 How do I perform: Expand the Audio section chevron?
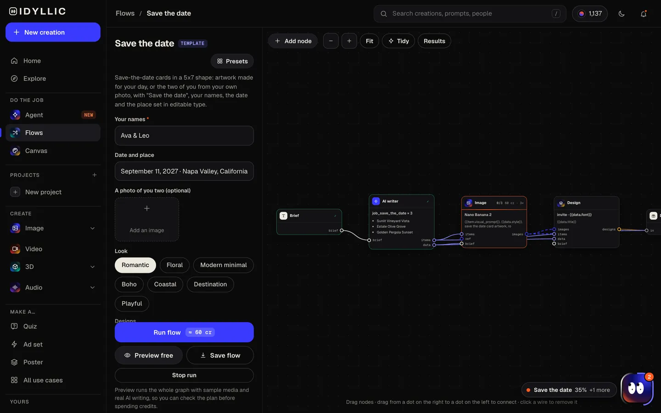click(92, 287)
